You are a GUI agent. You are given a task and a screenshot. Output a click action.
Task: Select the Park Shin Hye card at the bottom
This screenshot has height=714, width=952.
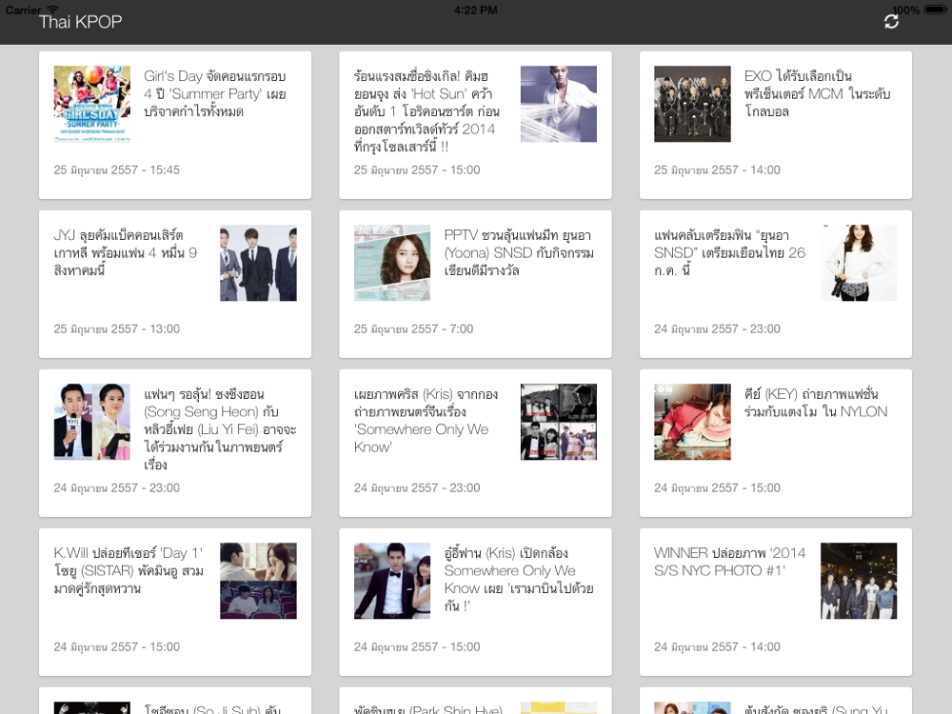(475, 701)
